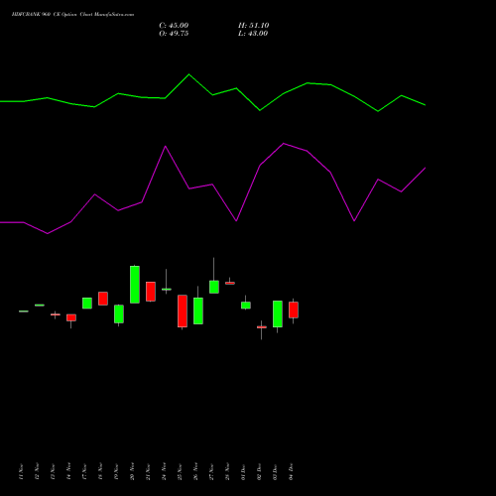Click the green indicator line's highest peak
The height and width of the screenshot is (496, 496).
coord(189,74)
